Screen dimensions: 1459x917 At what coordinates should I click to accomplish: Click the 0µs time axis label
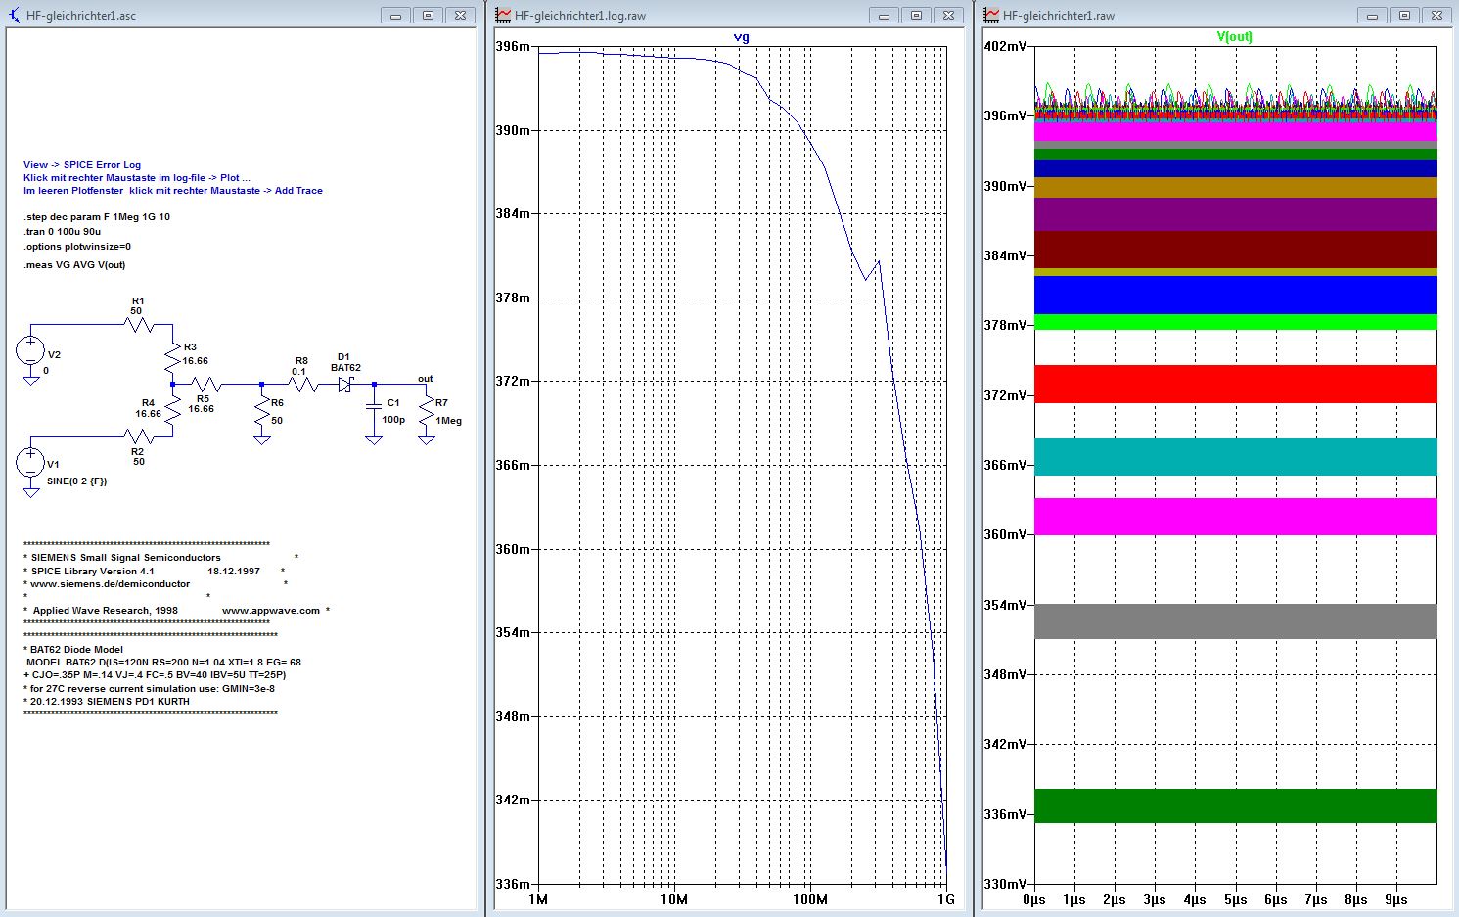(x=1034, y=899)
